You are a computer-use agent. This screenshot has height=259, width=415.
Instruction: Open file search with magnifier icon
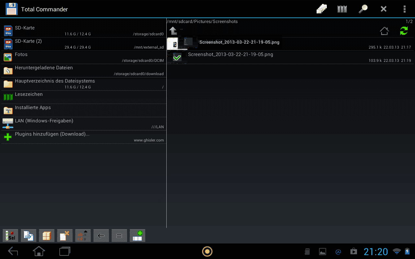(363, 9)
